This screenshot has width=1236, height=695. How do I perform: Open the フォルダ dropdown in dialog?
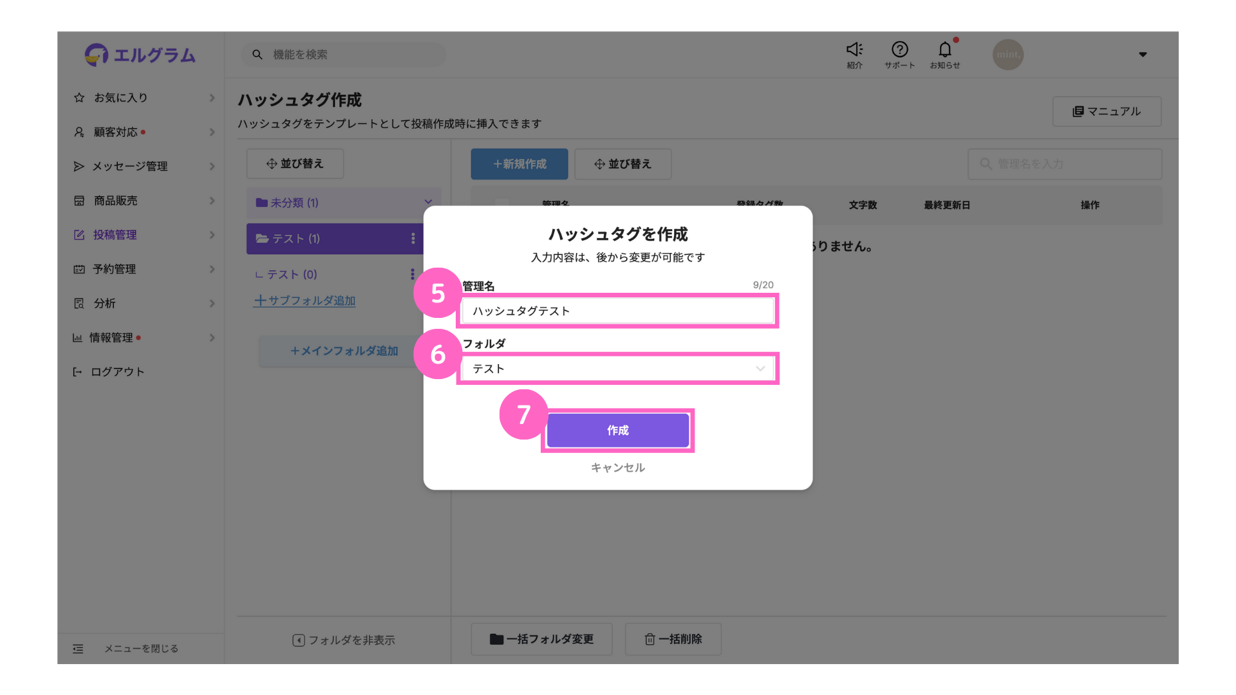(x=617, y=369)
